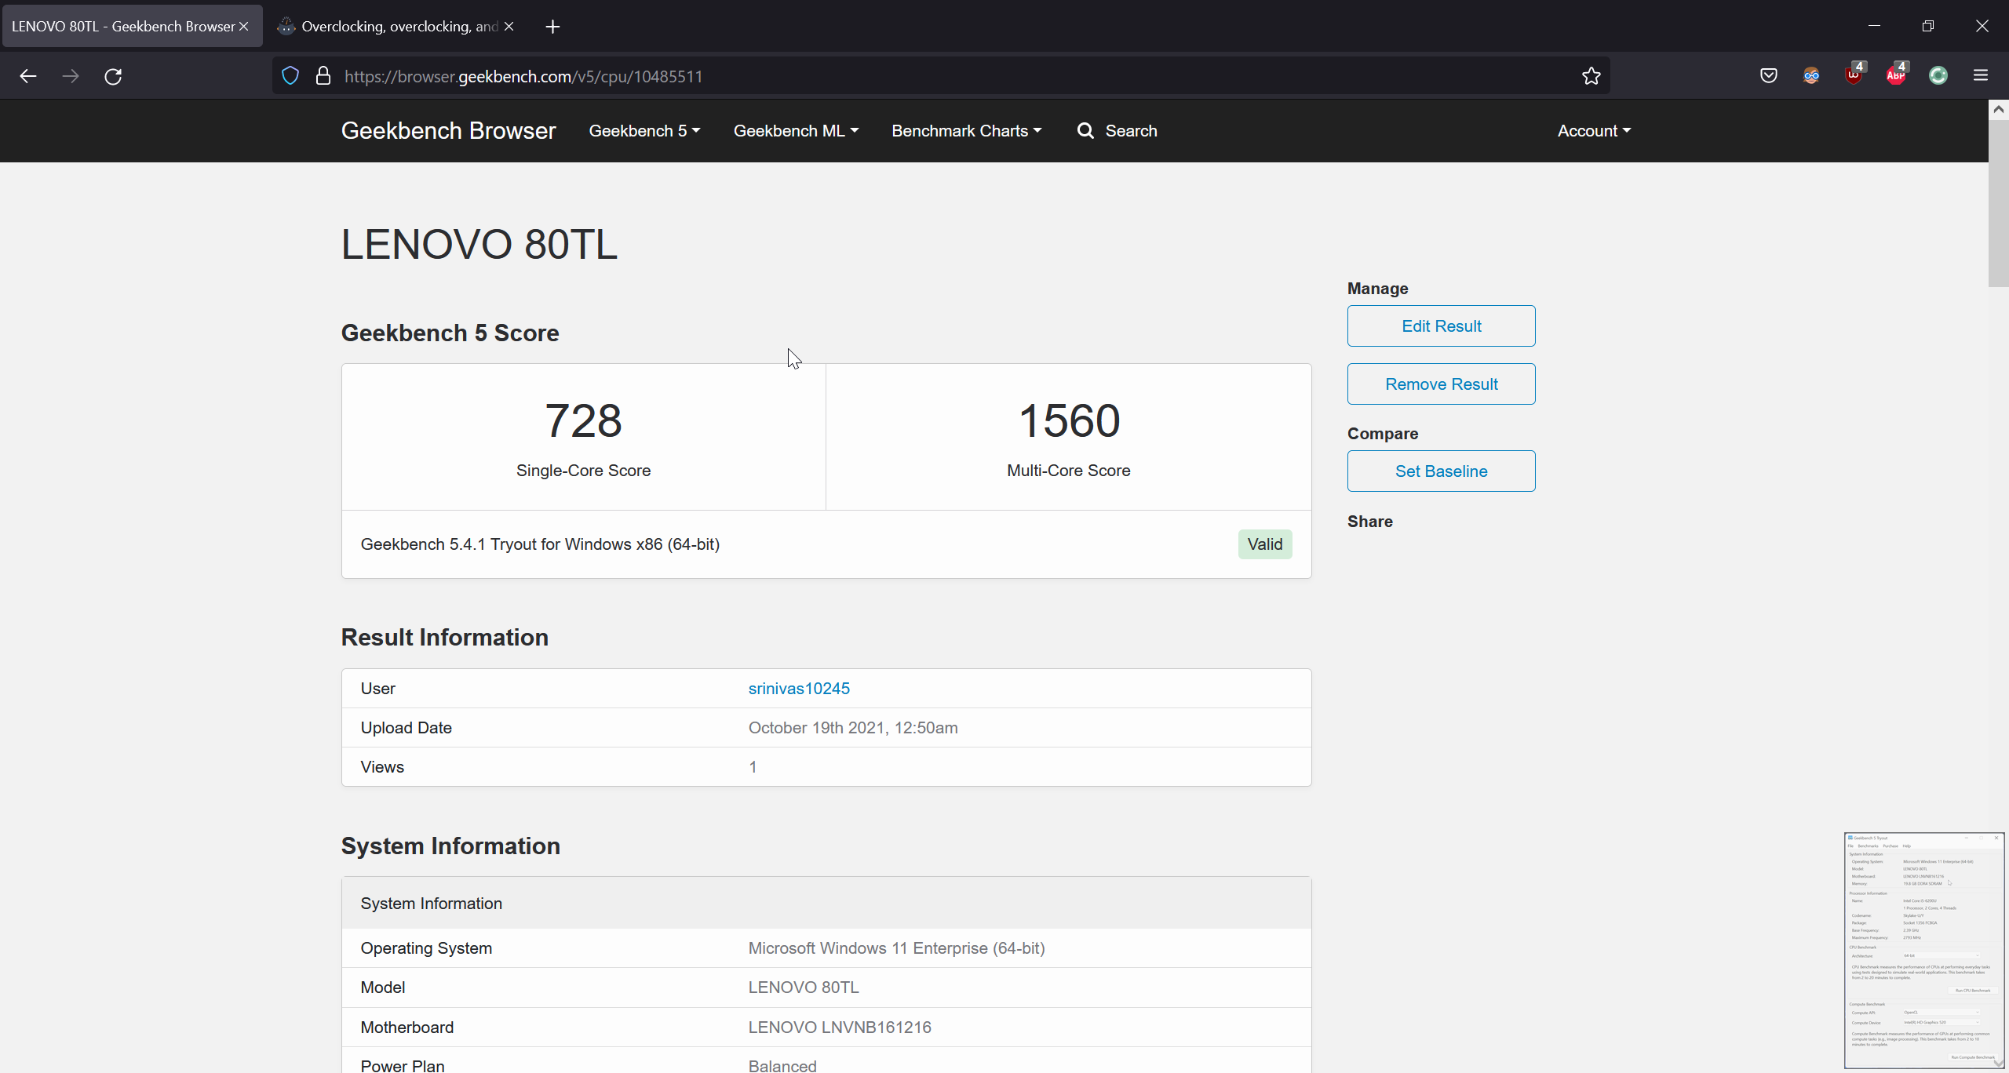This screenshot has width=2009, height=1073.
Task: Click the scrollbar up arrow
Action: (1999, 110)
